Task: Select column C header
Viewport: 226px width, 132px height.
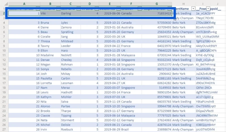Action: point(70,4)
